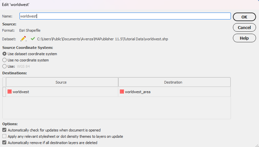Enable apply relevant stylesheet on update
This screenshot has width=259, height=147.
[x=4, y=136]
